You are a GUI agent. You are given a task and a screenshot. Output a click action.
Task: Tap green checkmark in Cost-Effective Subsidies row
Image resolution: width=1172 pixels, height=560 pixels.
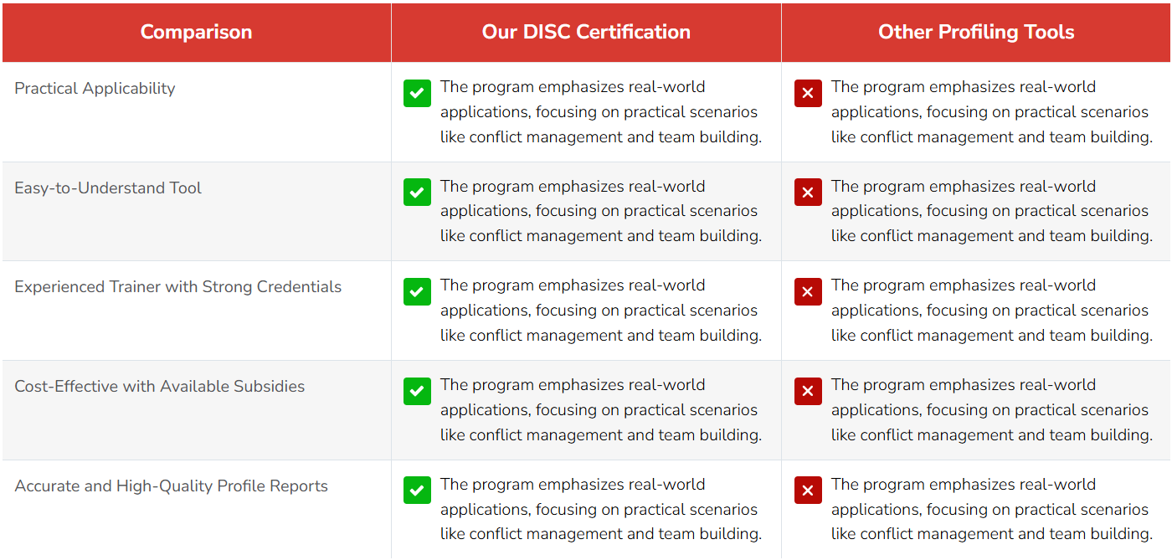coord(417,391)
